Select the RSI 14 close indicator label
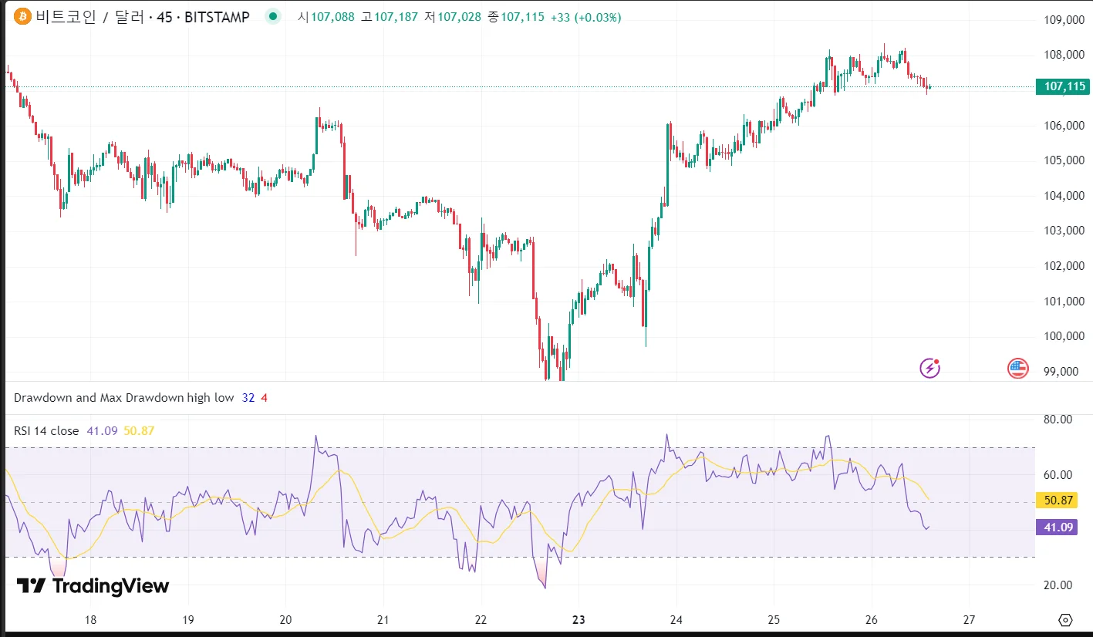This screenshot has width=1093, height=637. tap(46, 431)
